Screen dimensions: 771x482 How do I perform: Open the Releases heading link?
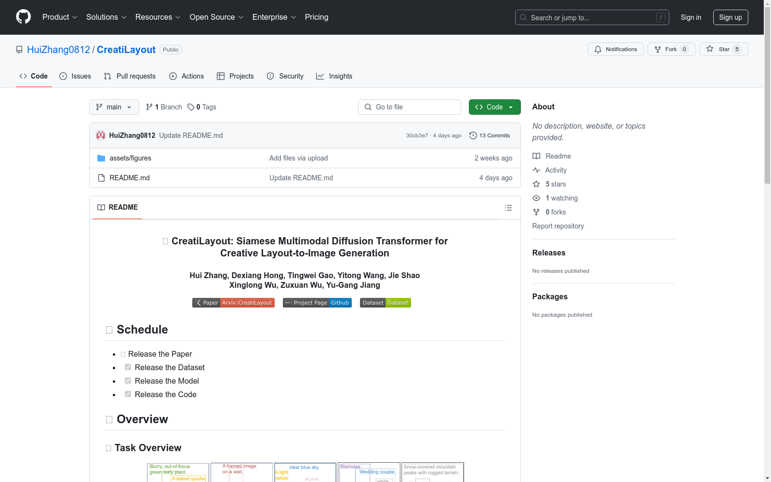(x=549, y=253)
